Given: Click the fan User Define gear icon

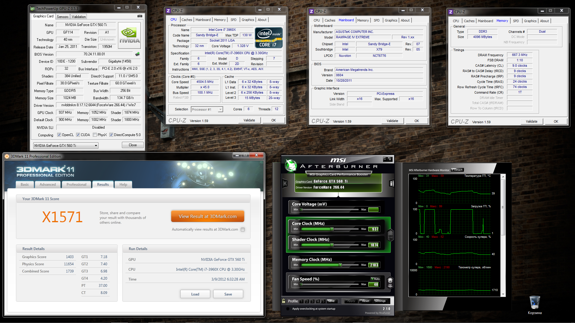Looking at the screenshot, I should [390, 282].
